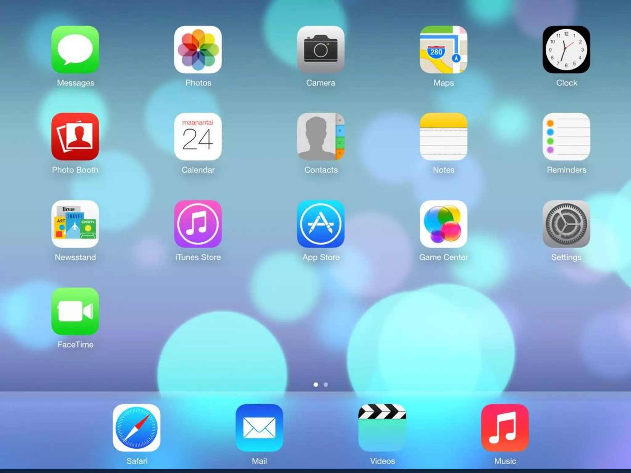
Task: Open the Reminders app
Action: [566, 136]
